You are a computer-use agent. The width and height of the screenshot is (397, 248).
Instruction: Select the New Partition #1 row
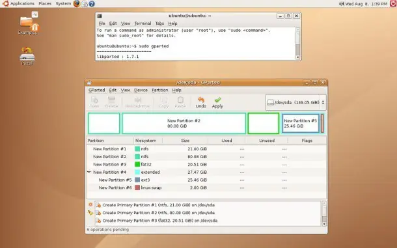[x=206, y=149]
